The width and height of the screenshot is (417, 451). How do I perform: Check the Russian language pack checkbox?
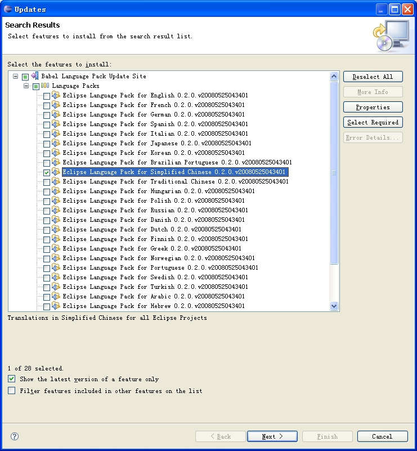coord(47,211)
